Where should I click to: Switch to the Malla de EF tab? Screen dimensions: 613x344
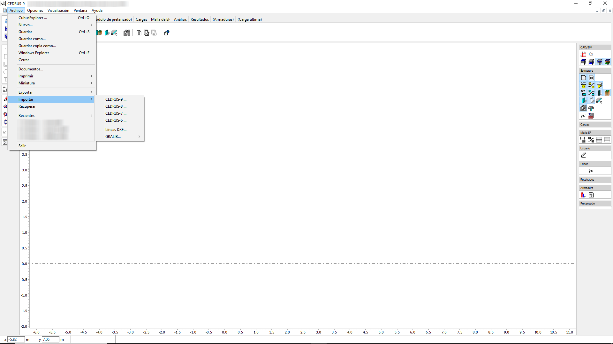pos(161,19)
